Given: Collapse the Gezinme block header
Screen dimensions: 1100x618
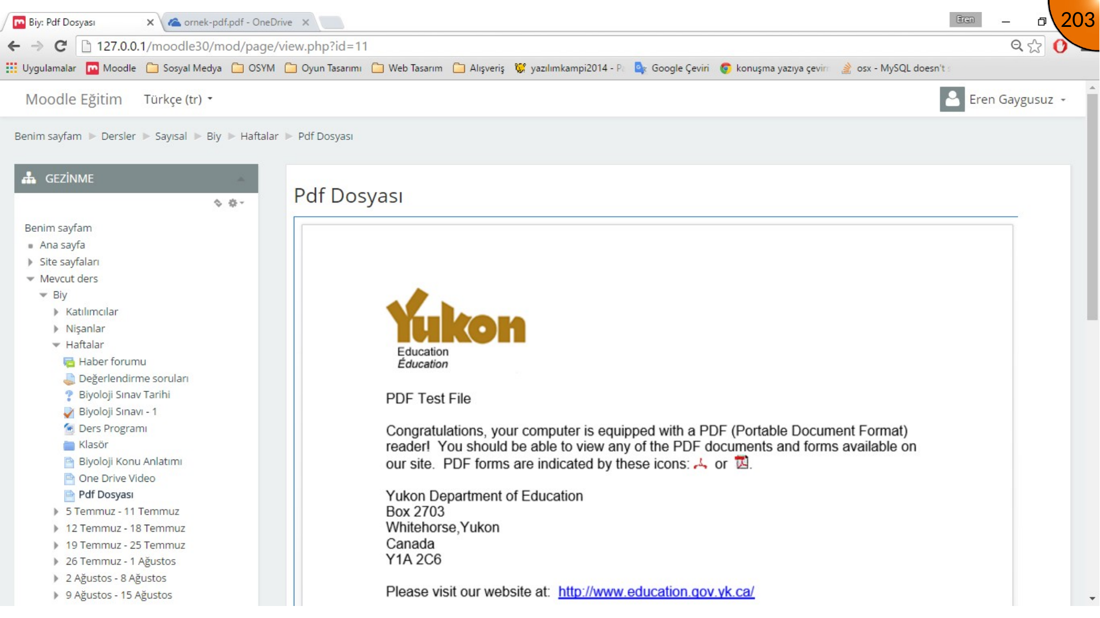Looking at the screenshot, I should pos(240,179).
